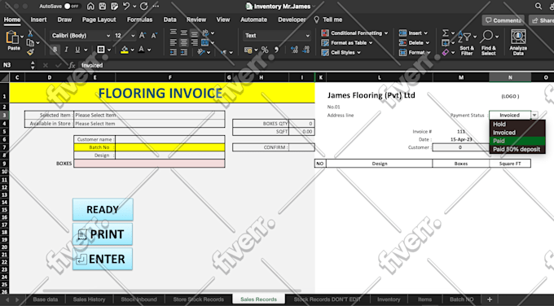Screen dimensions: 554x306
Task: Open the Formulas ribbon tab
Action: (139, 20)
